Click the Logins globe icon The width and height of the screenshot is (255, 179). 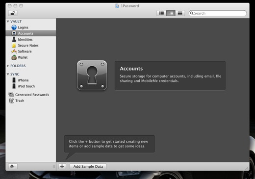(x=14, y=27)
